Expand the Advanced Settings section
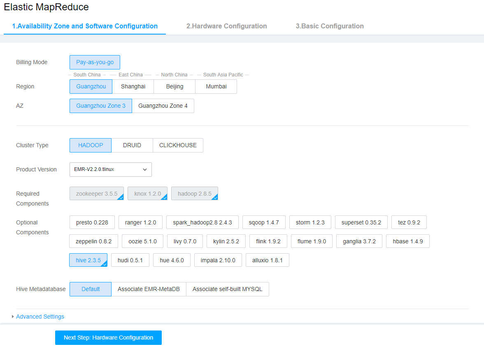The height and width of the screenshot is (349, 484). (40, 317)
